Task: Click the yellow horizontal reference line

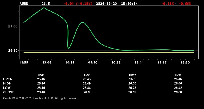Action: click(109, 53)
